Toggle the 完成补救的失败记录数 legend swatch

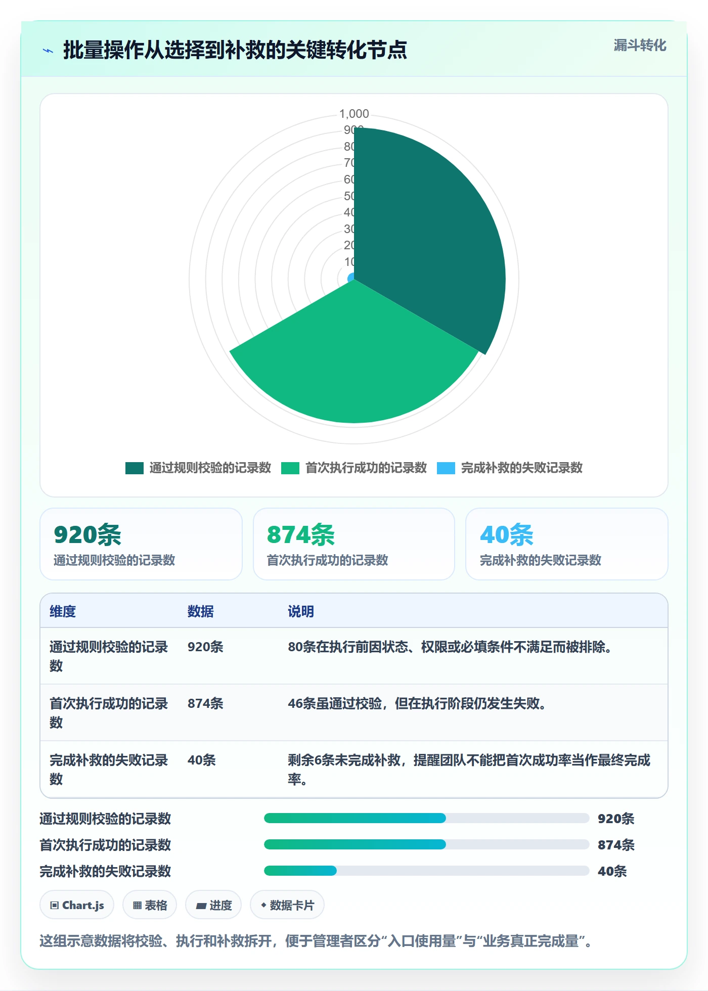(446, 468)
